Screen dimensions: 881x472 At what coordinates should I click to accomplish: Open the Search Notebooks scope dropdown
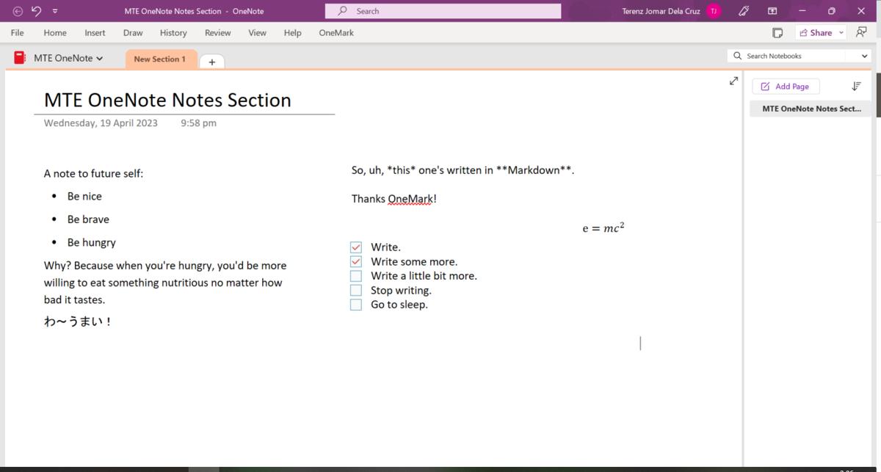(865, 55)
